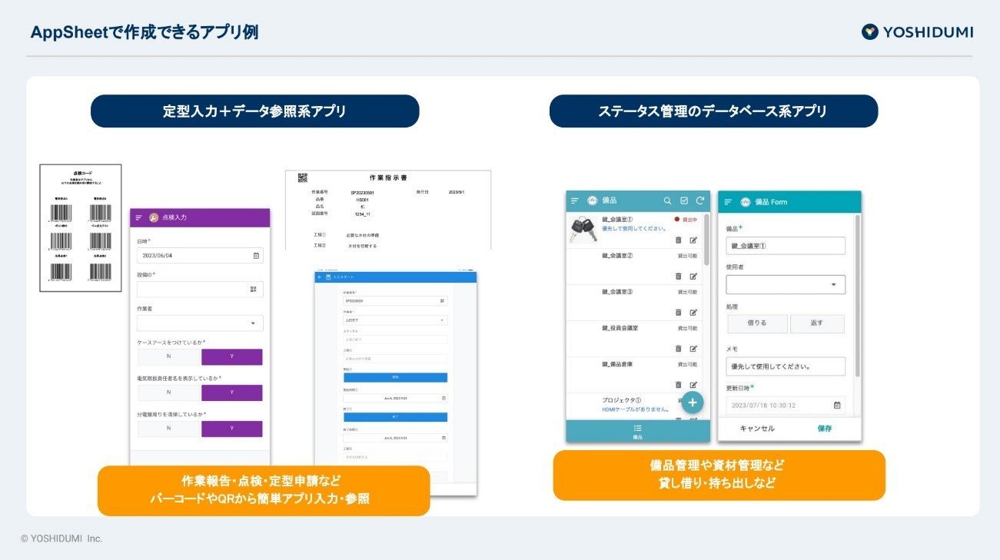
Task: Click the 鍵_役員会議室 row title
Action: tap(620, 328)
